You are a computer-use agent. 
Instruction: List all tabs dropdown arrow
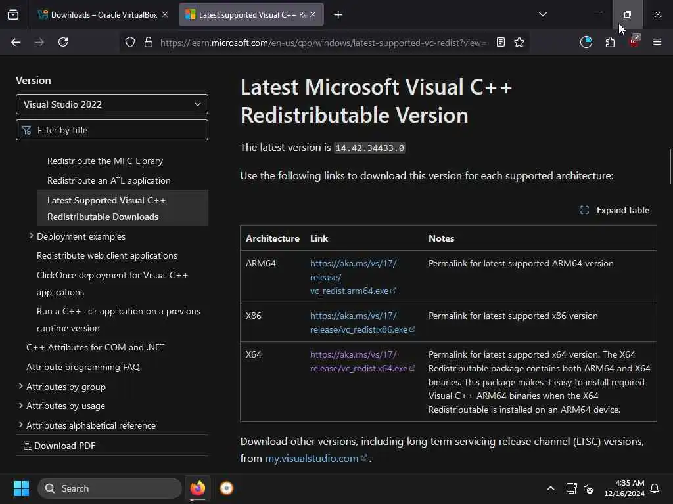(x=542, y=14)
